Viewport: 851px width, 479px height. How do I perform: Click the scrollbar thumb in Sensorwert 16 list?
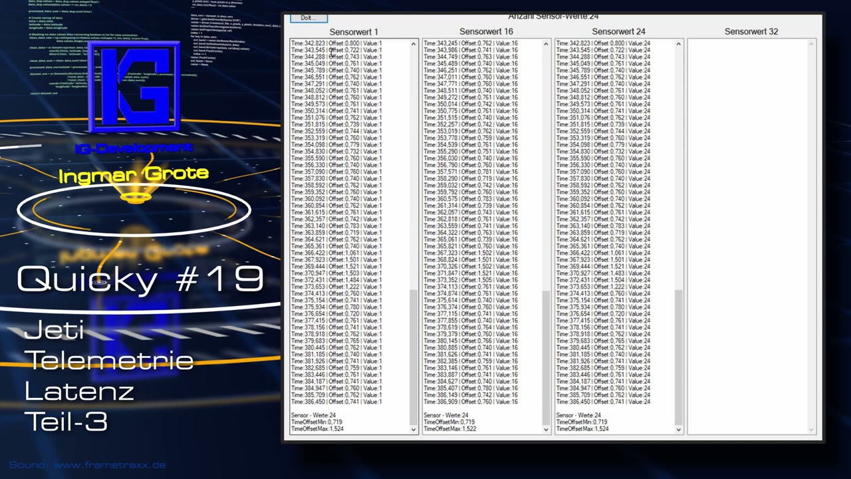[546, 357]
